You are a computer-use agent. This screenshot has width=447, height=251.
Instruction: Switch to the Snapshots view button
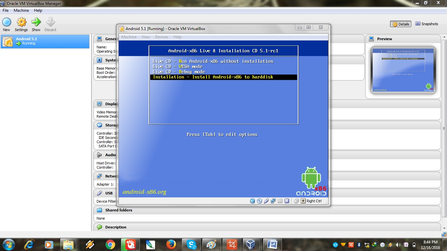pos(427,24)
